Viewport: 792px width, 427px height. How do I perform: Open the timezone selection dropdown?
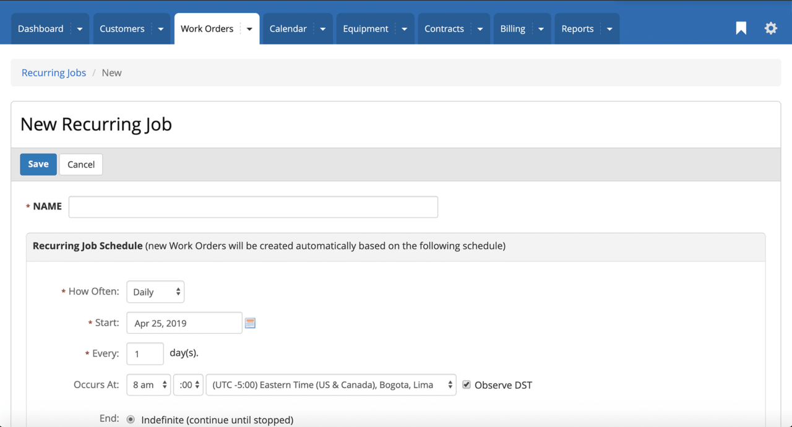[330, 384]
